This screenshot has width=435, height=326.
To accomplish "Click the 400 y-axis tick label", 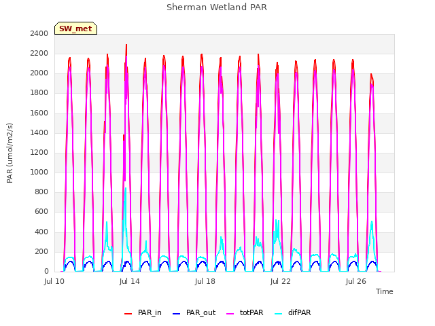I will point(41,232).
